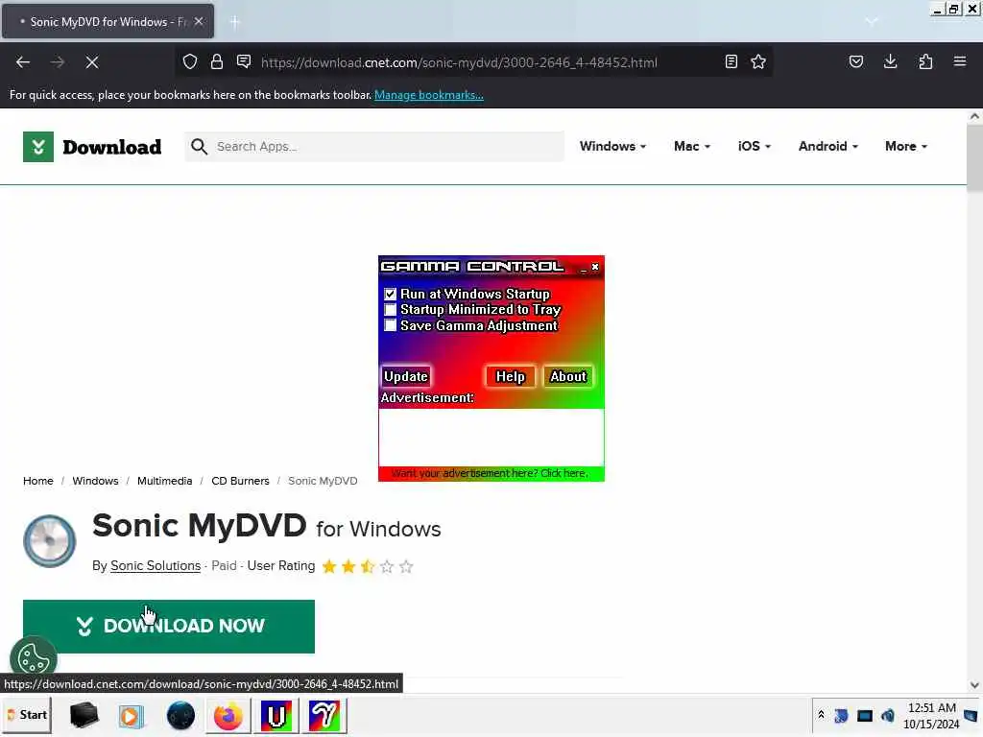Check Save Gamma Adjustment
Image resolution: width=983 pixels, height=737 pixels.
pos(390,325)
